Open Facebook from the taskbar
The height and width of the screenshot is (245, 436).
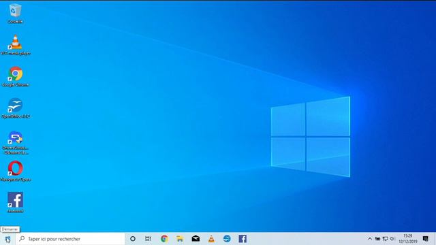(243, 239)
